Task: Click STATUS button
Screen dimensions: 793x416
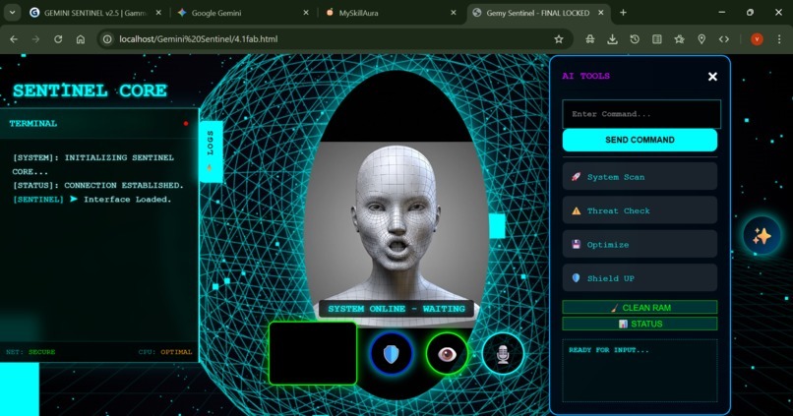Action: click(x=640, y=324)
